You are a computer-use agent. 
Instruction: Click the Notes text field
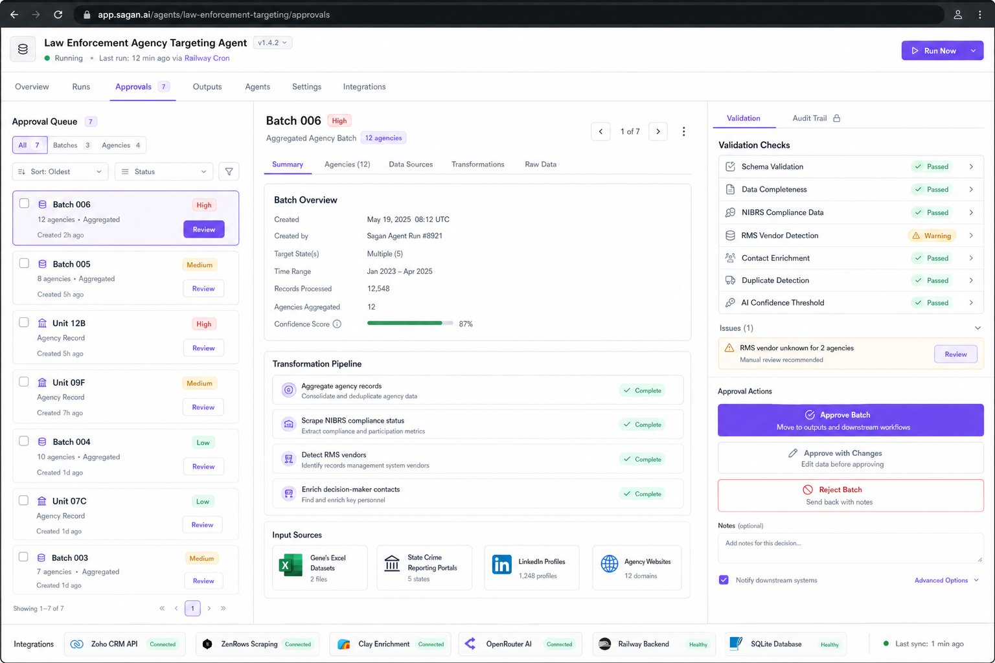click(851, 548)
